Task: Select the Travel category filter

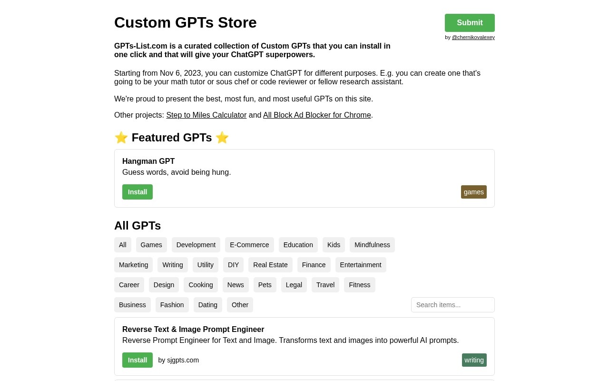Action: click(325, 285)
